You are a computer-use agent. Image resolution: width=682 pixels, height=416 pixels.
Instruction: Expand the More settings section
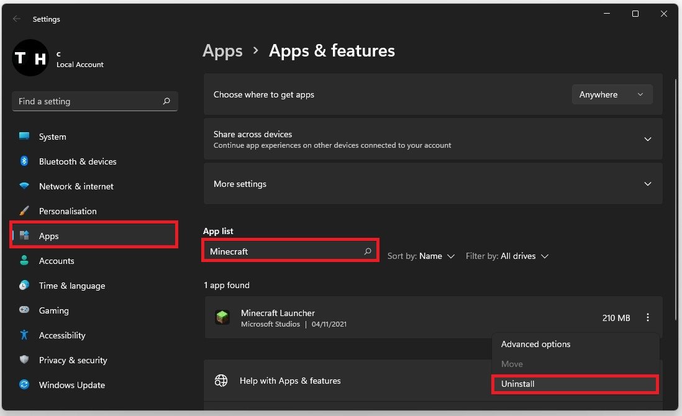(x=648, y=184)
